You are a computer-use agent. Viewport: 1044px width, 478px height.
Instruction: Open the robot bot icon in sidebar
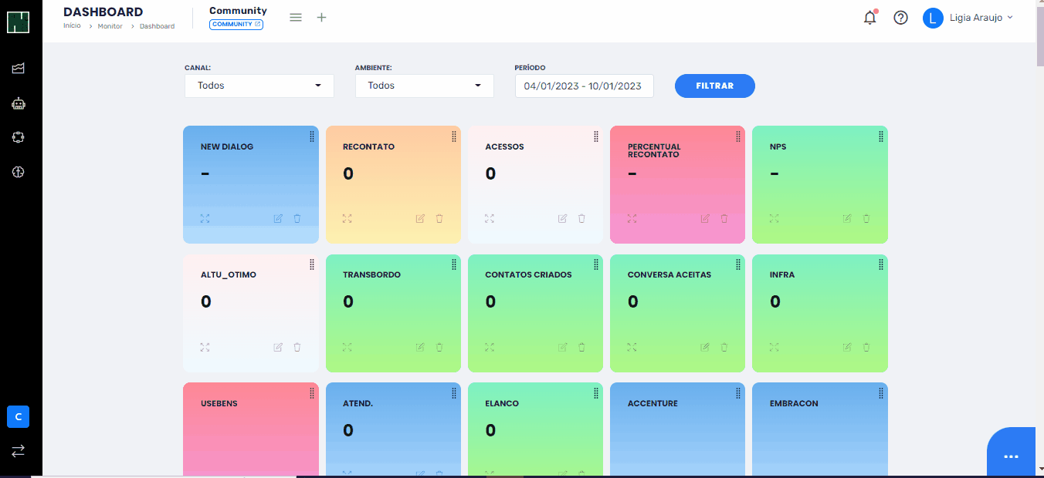pyautogui.click(x=19, y=103)
